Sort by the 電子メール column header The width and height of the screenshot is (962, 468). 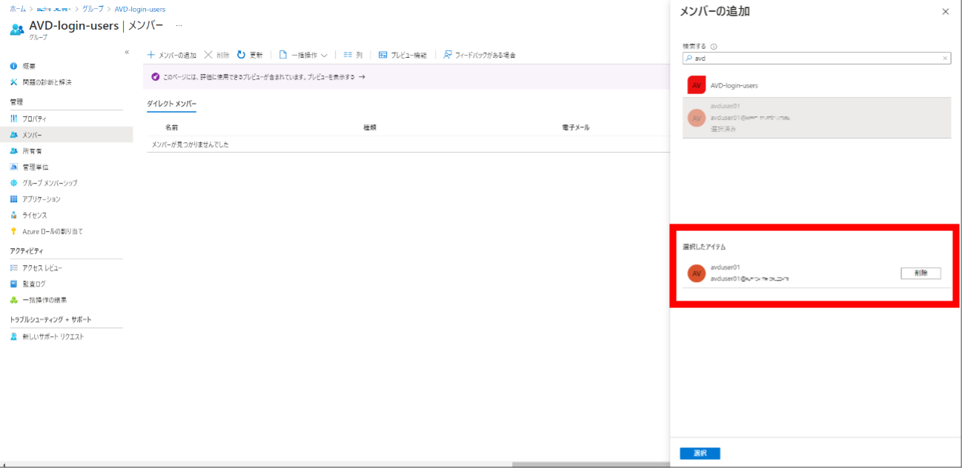coord(576,127)
